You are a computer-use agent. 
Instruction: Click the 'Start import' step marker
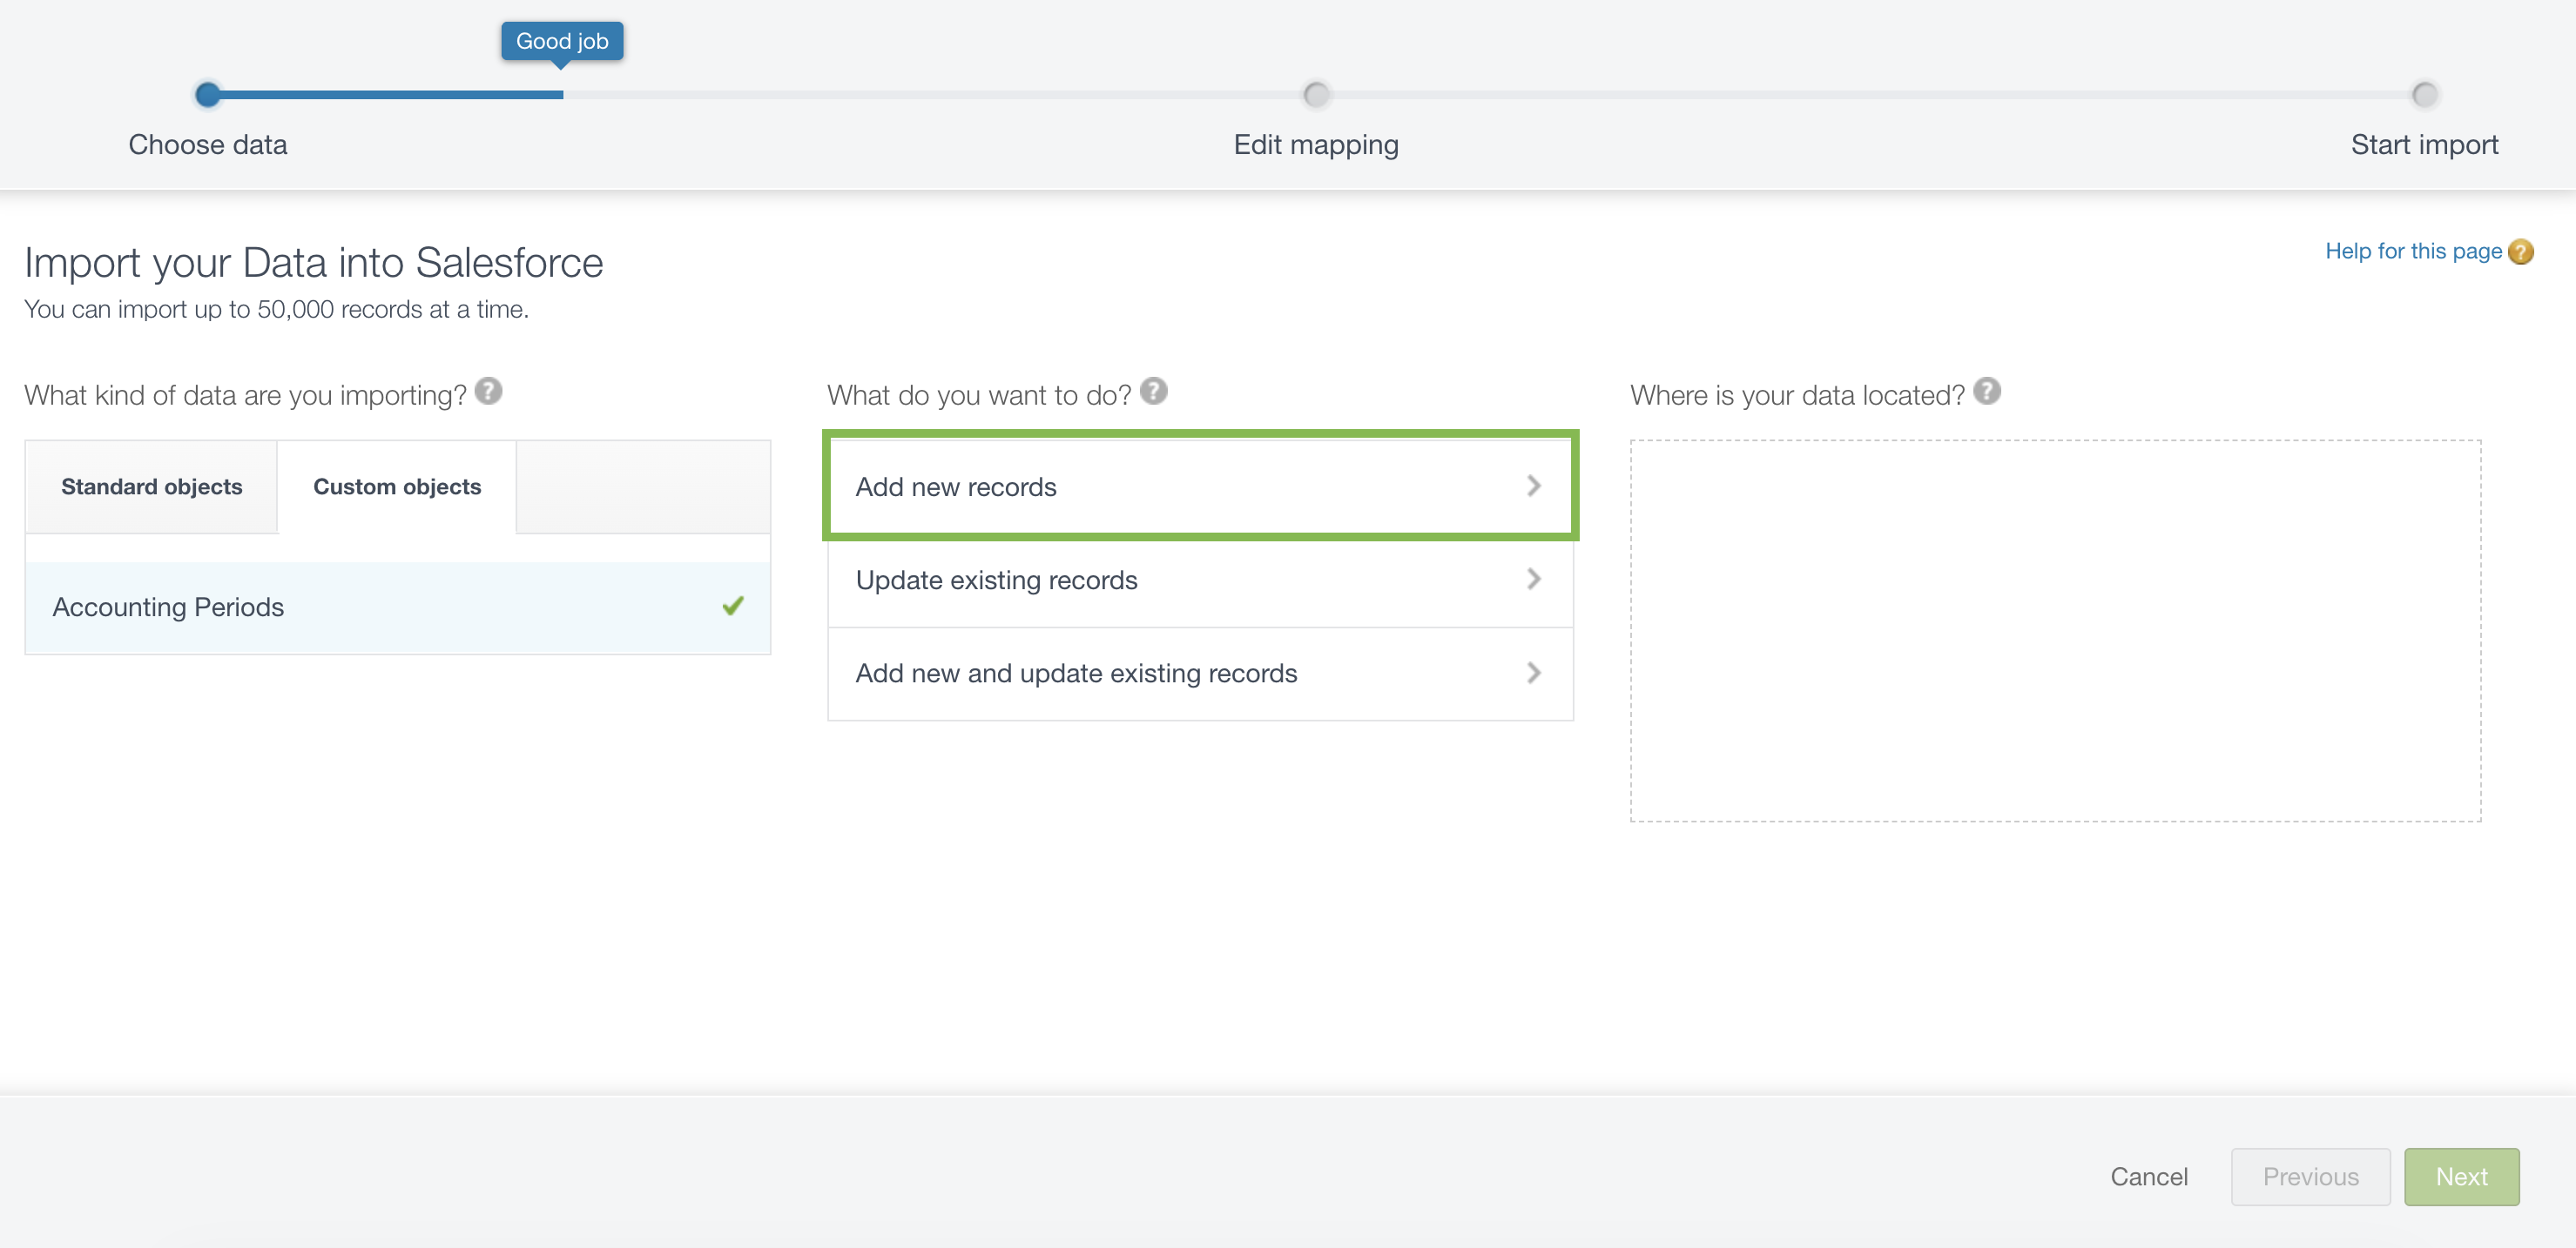coord(2425,95)
